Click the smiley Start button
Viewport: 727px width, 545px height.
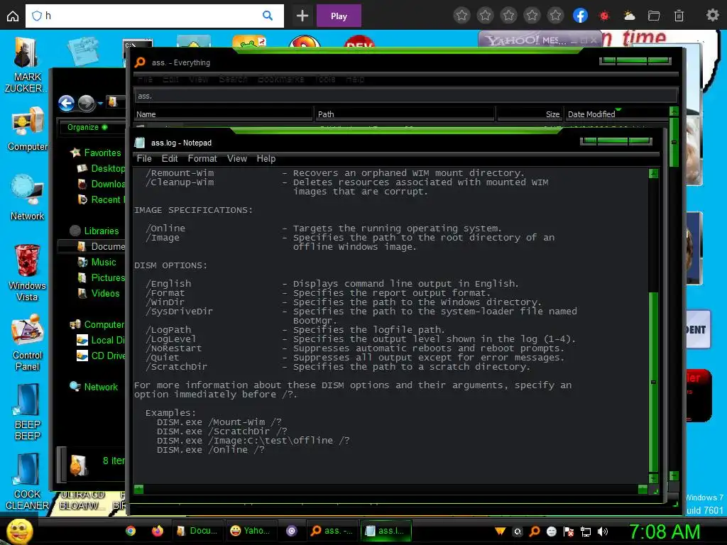pyautogui.click(x=19, y=531)
